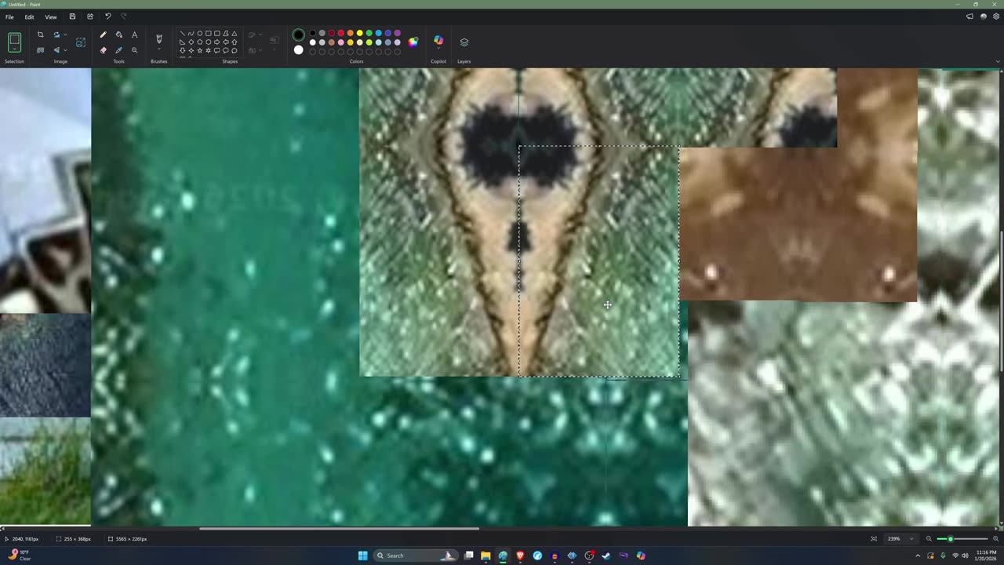The image size is (1004, 565).
Task: Open the Brave browser taskbar icon
Action: (x=520, y=556)
